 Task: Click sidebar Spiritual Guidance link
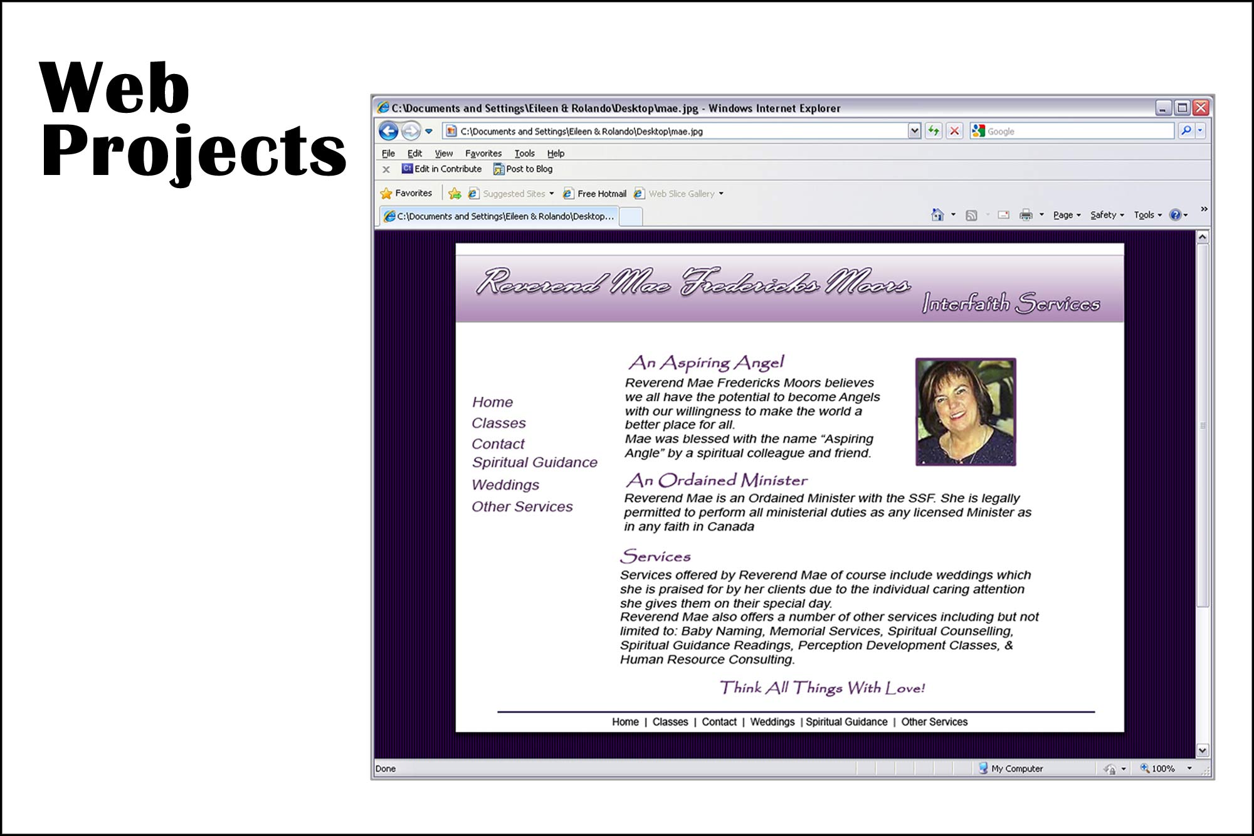(x=534, y=462)
